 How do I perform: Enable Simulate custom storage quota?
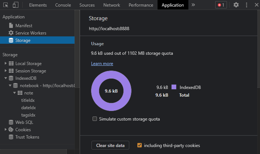point(95,119)
